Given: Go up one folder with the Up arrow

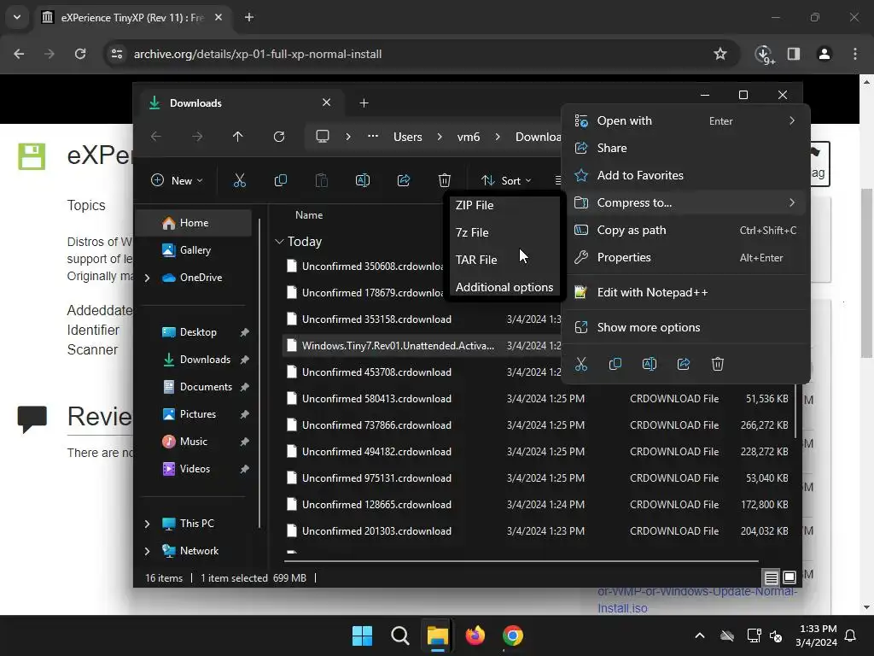Looking at the screenshot, I should click(238, 137).
